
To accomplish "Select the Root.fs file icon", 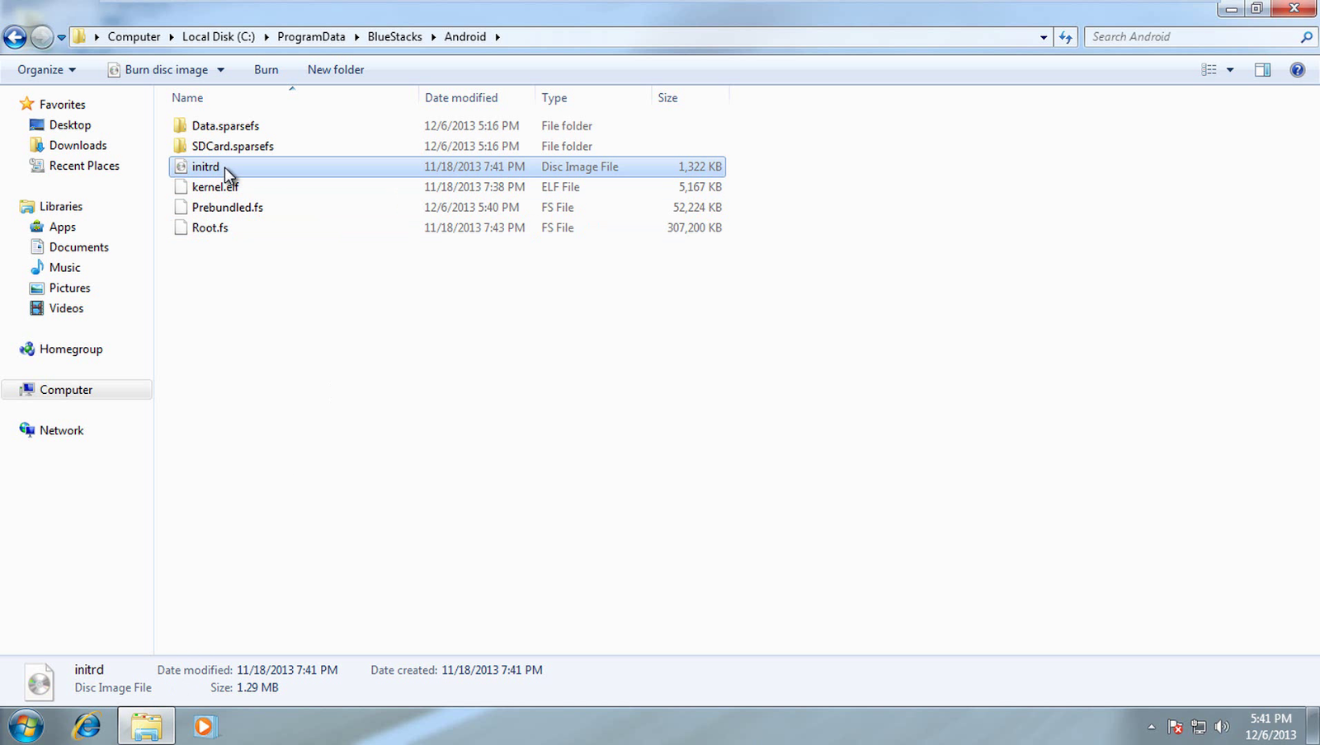I will click(181, 228).
